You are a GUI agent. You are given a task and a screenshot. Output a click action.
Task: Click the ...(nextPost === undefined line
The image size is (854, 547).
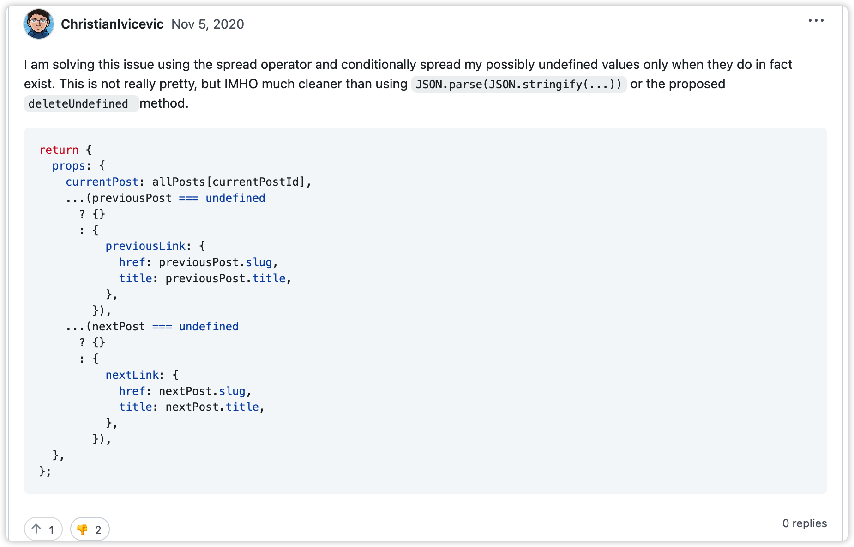[152, 327]
